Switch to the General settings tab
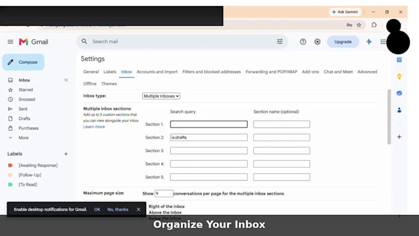 click(91, 72)
